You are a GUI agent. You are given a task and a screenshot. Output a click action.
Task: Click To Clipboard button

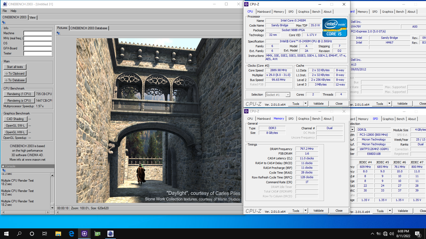[x=15, y=74]
